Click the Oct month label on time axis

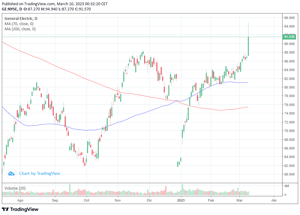[x=87, y=201]
